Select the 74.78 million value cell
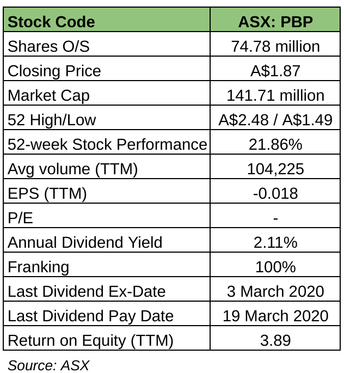Screen dimensions: 344x373 [275, 46]
